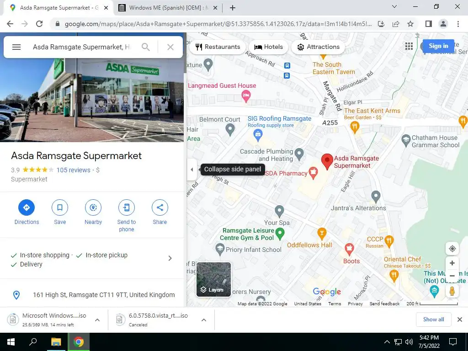Save Asda Ramsgate Supermarket with the Save icon
The height and width of the screenshot is (351, 468).
pyautogui.click(x=60, y=207)
